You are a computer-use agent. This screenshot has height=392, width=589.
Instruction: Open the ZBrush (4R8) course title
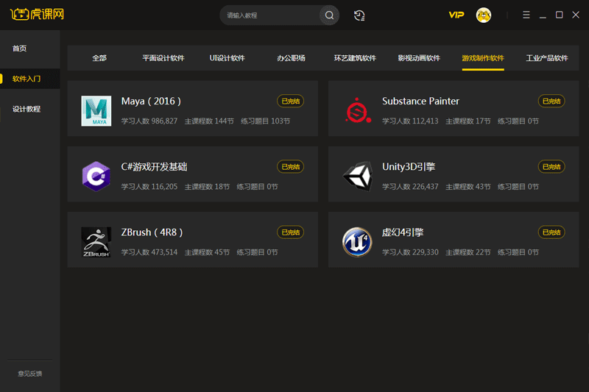click(x=152, y=232)
